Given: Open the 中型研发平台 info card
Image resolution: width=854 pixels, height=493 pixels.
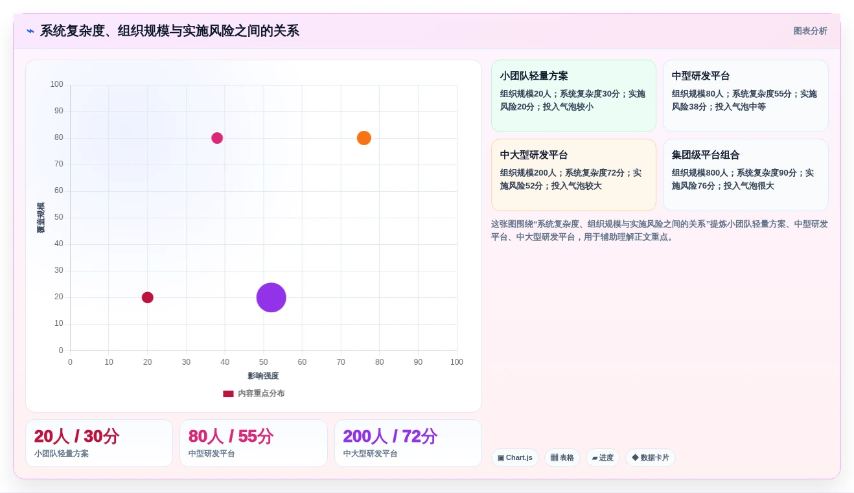Looking at the screenshot, I should click(x=745, y=96).
